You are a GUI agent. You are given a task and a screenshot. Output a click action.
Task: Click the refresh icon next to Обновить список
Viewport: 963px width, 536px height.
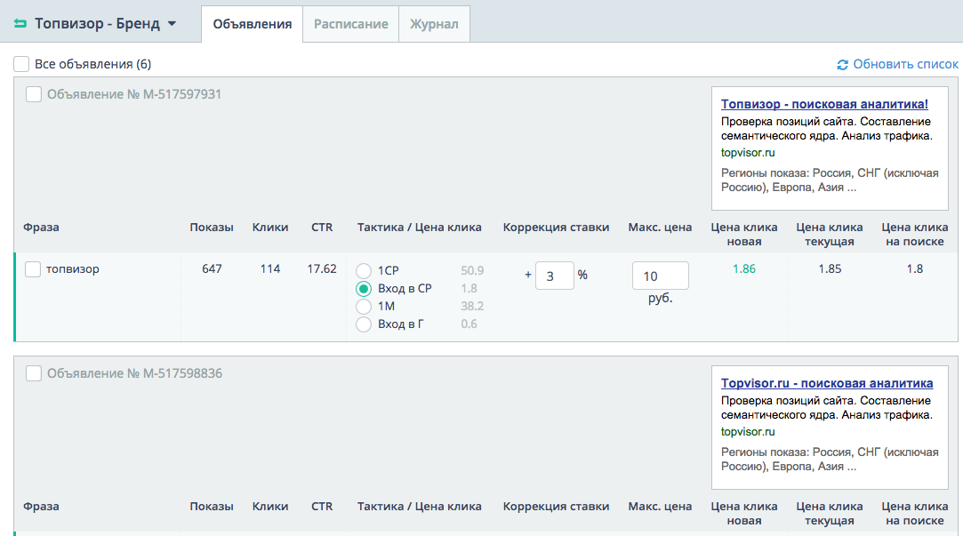[843, 65]
